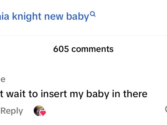Reply to the 'insert my baby' comment
167x125 pixels.
(x=12, y=111)
